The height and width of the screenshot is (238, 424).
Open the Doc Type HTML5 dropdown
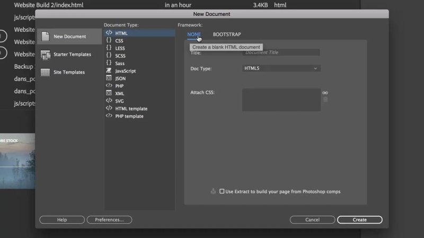(x=281, y=68)
